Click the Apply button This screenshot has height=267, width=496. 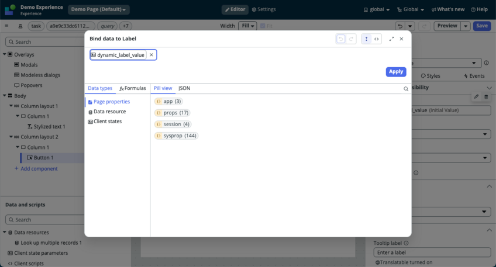tap(396, 72)
